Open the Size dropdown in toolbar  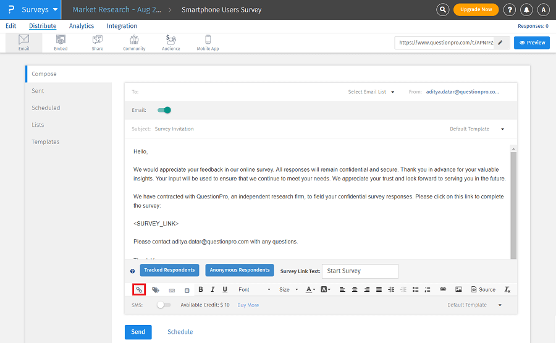(288, 289)
